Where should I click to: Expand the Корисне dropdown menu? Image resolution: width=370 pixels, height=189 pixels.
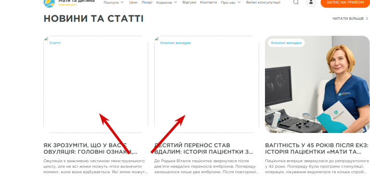167,2
